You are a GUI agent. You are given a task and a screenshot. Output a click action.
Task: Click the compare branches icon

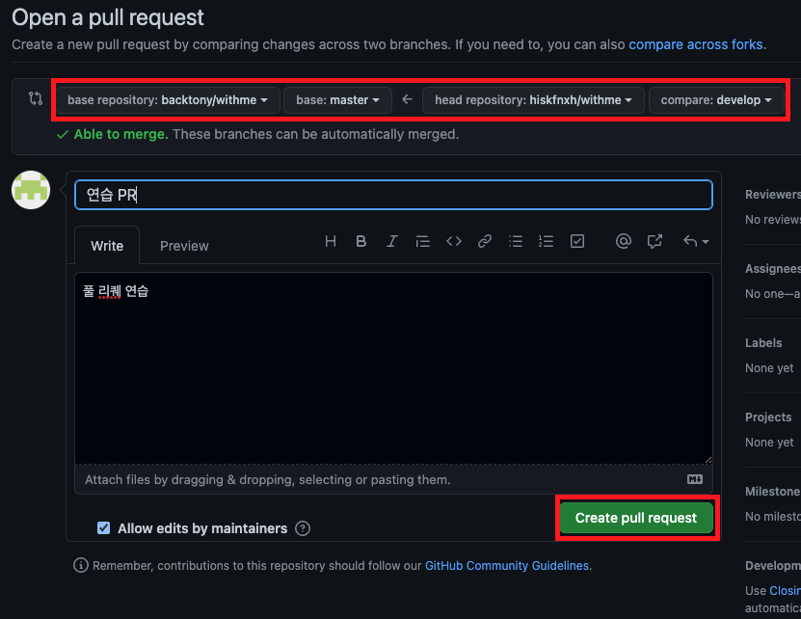click(x=36, y=98)
